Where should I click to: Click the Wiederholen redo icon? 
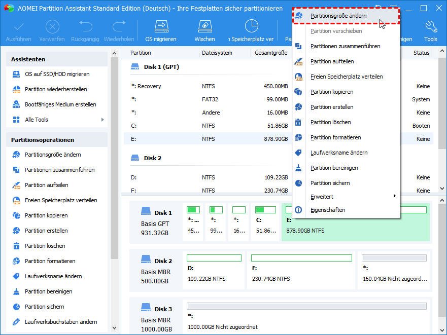coord(119,26)
